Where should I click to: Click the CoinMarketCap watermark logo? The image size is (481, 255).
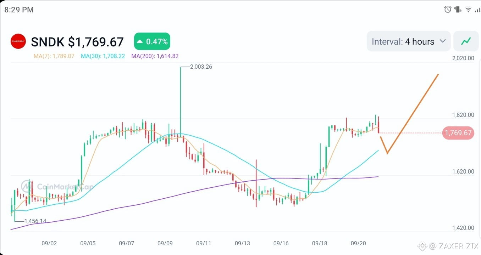(57, 187)
